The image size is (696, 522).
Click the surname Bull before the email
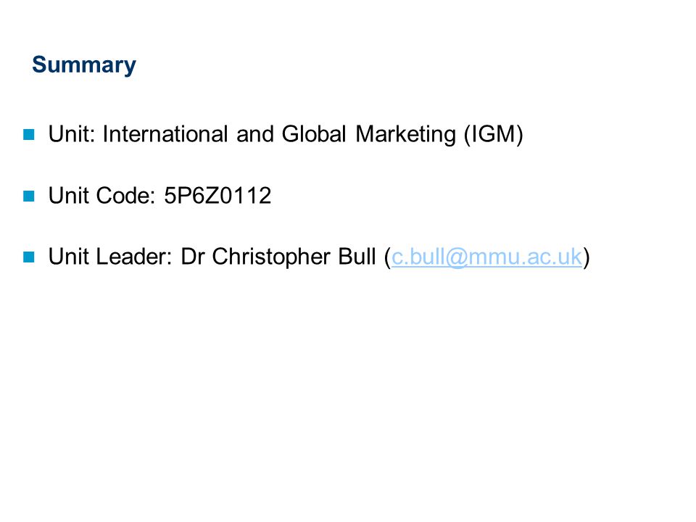pos(357,257)
